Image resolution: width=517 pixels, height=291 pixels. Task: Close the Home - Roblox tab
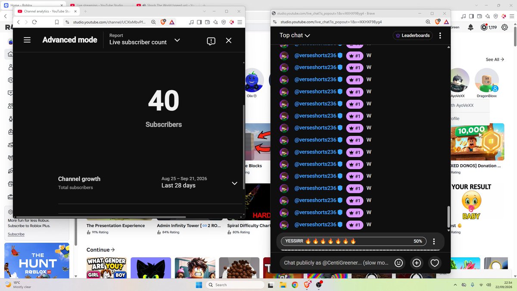(x=61, y=5)
